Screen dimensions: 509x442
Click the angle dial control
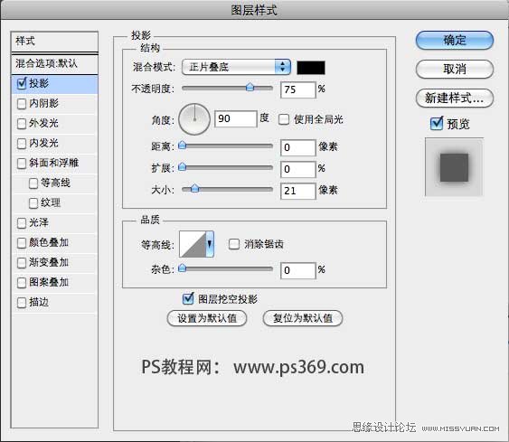[194, 119]
